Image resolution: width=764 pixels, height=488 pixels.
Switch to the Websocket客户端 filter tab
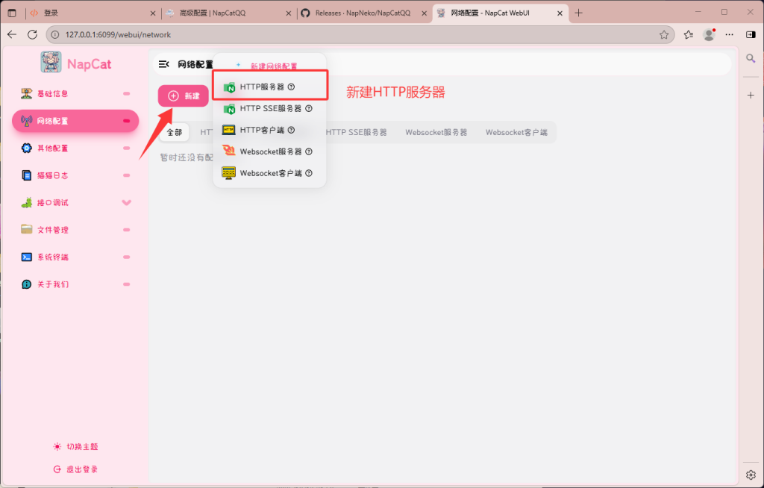tap(517, 131)
